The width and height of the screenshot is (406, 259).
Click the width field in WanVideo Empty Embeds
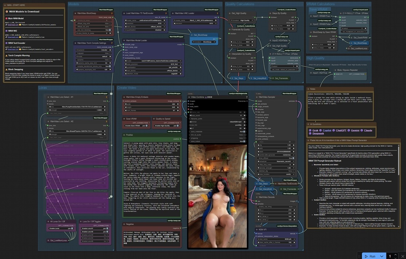coord(152,104)
